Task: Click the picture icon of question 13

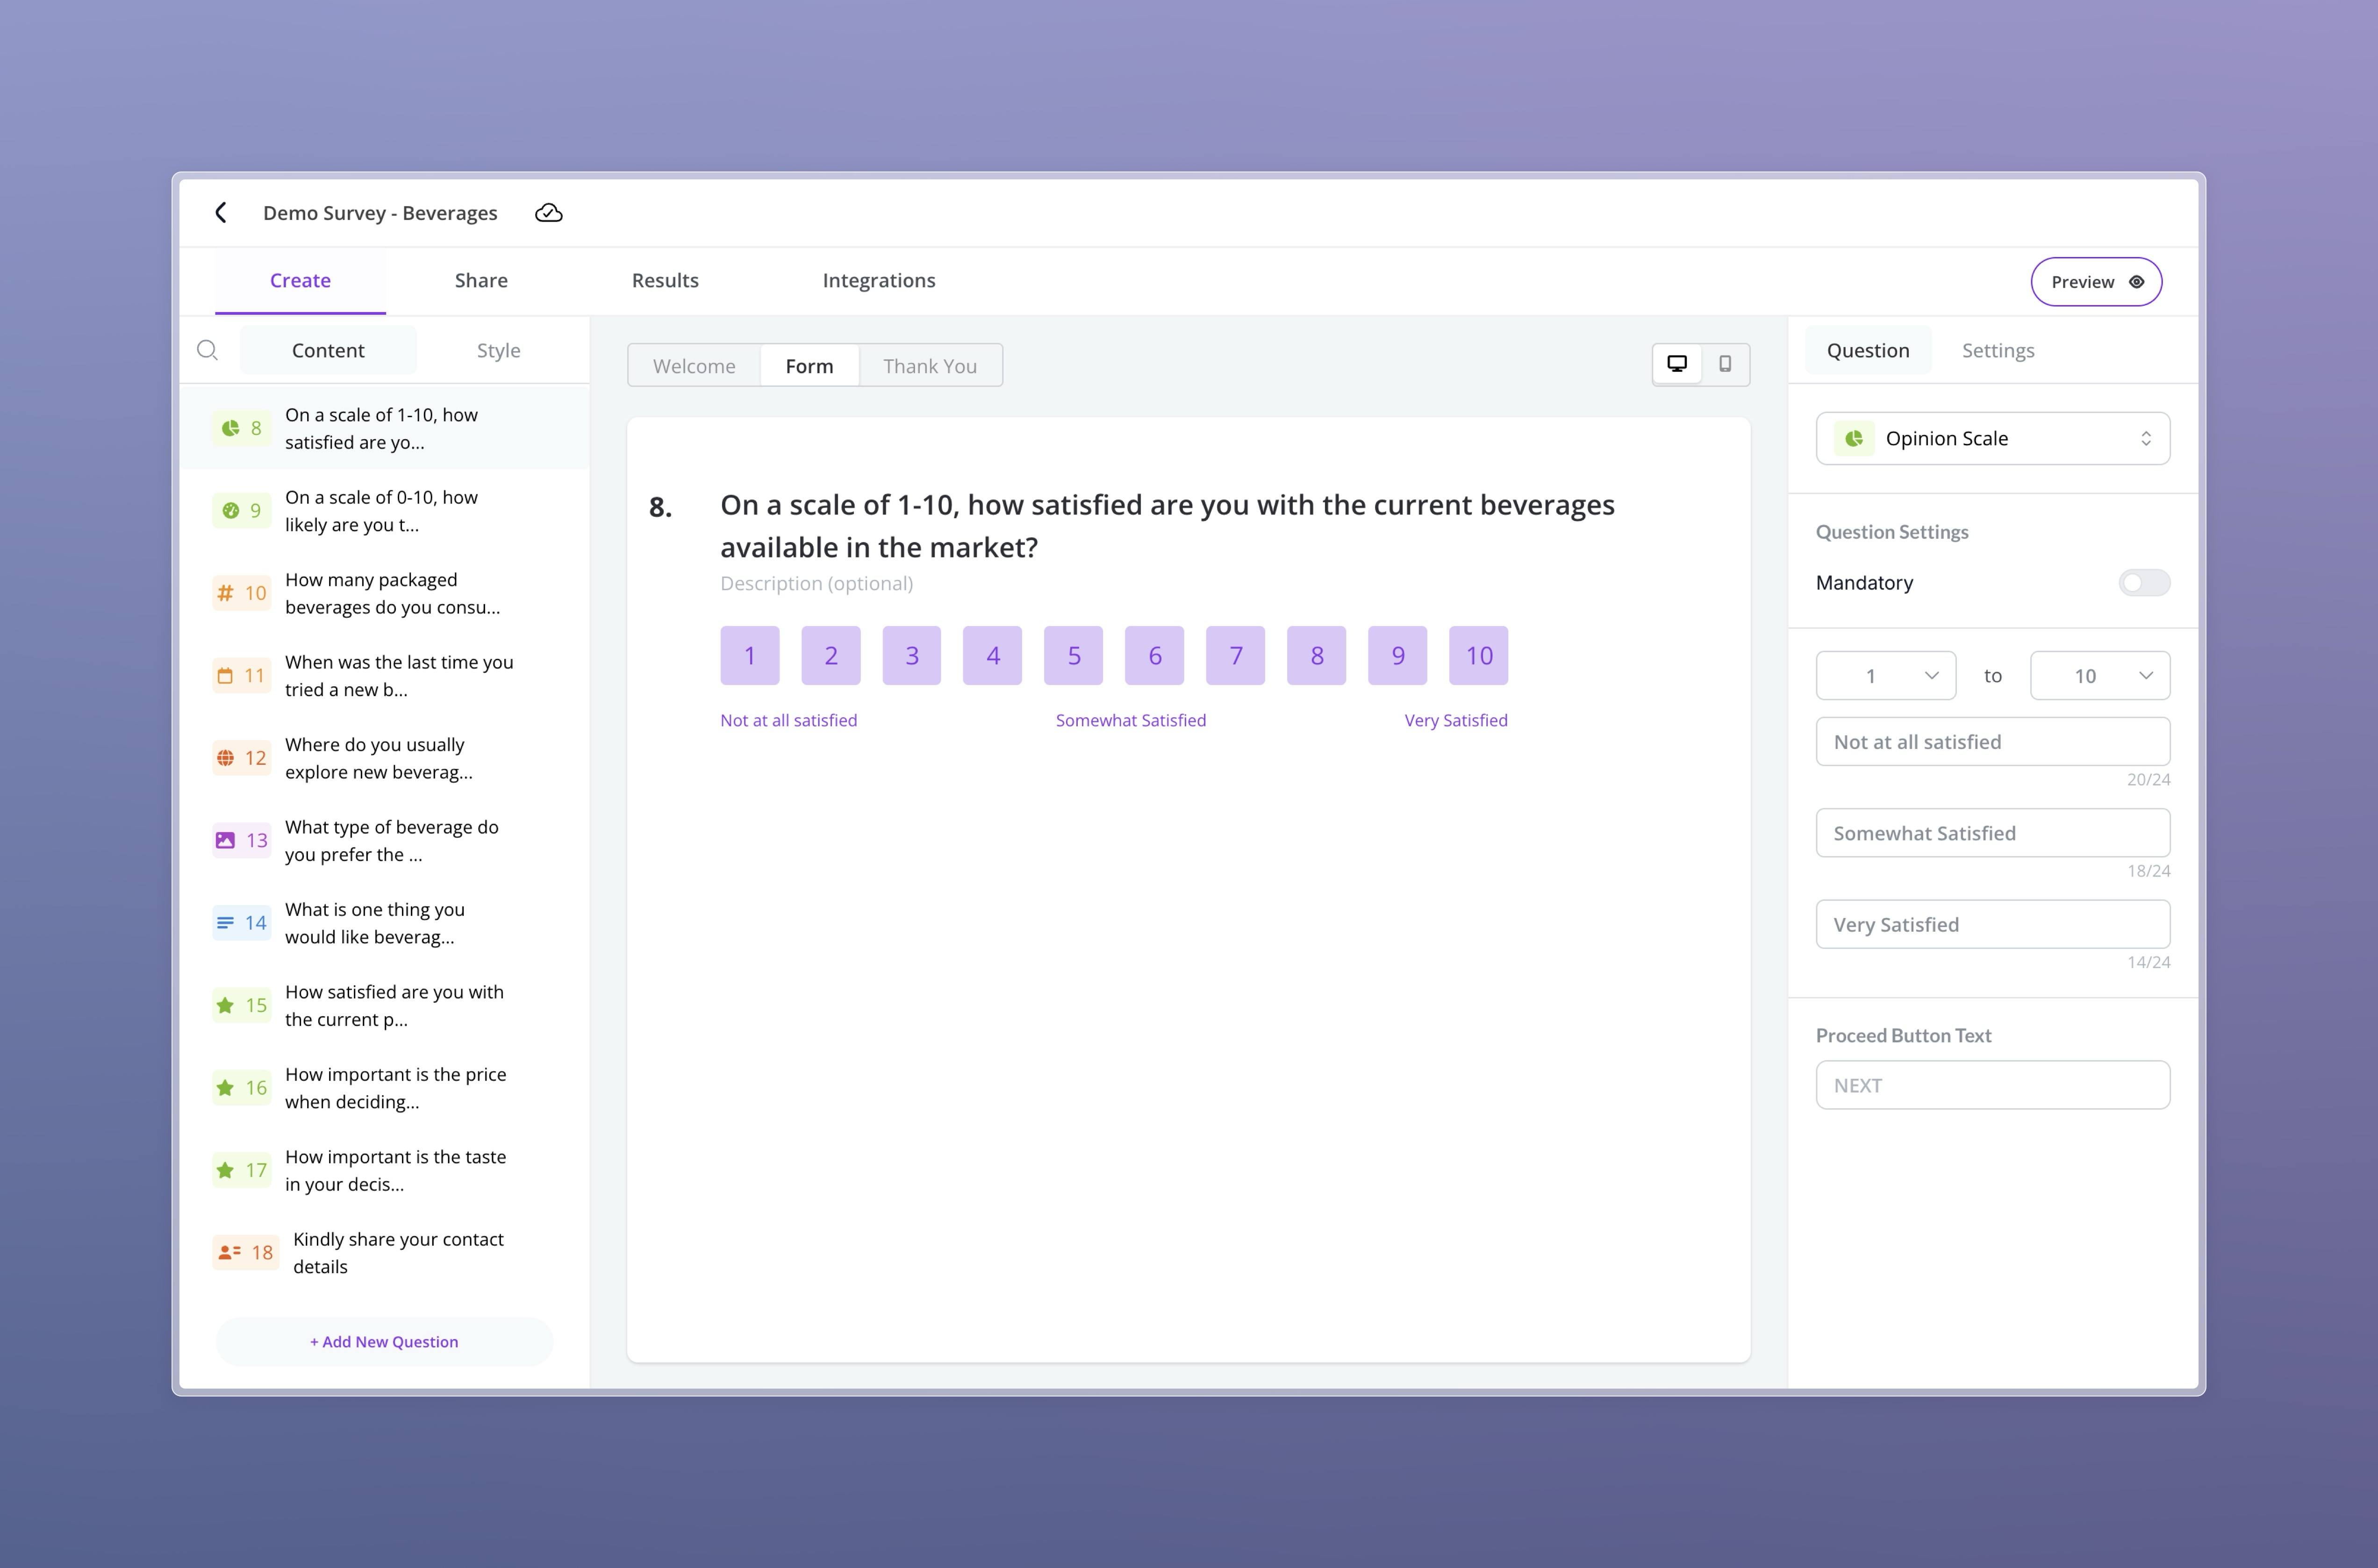Action: (225, 840)
